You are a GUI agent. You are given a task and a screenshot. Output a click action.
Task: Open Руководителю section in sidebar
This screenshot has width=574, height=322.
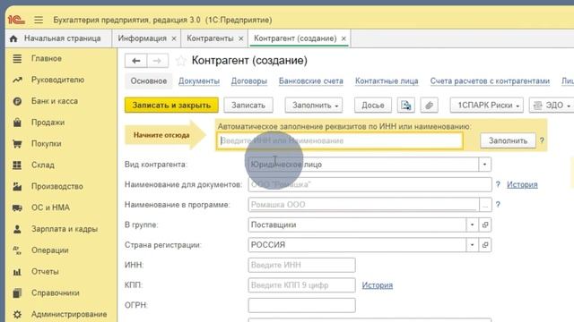tap(57, 80)
